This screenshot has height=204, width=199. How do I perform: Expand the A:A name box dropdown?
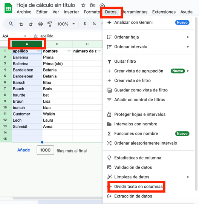25,36
